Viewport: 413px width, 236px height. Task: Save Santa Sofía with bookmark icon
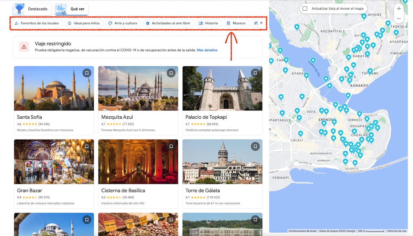(x=87, y=73)
